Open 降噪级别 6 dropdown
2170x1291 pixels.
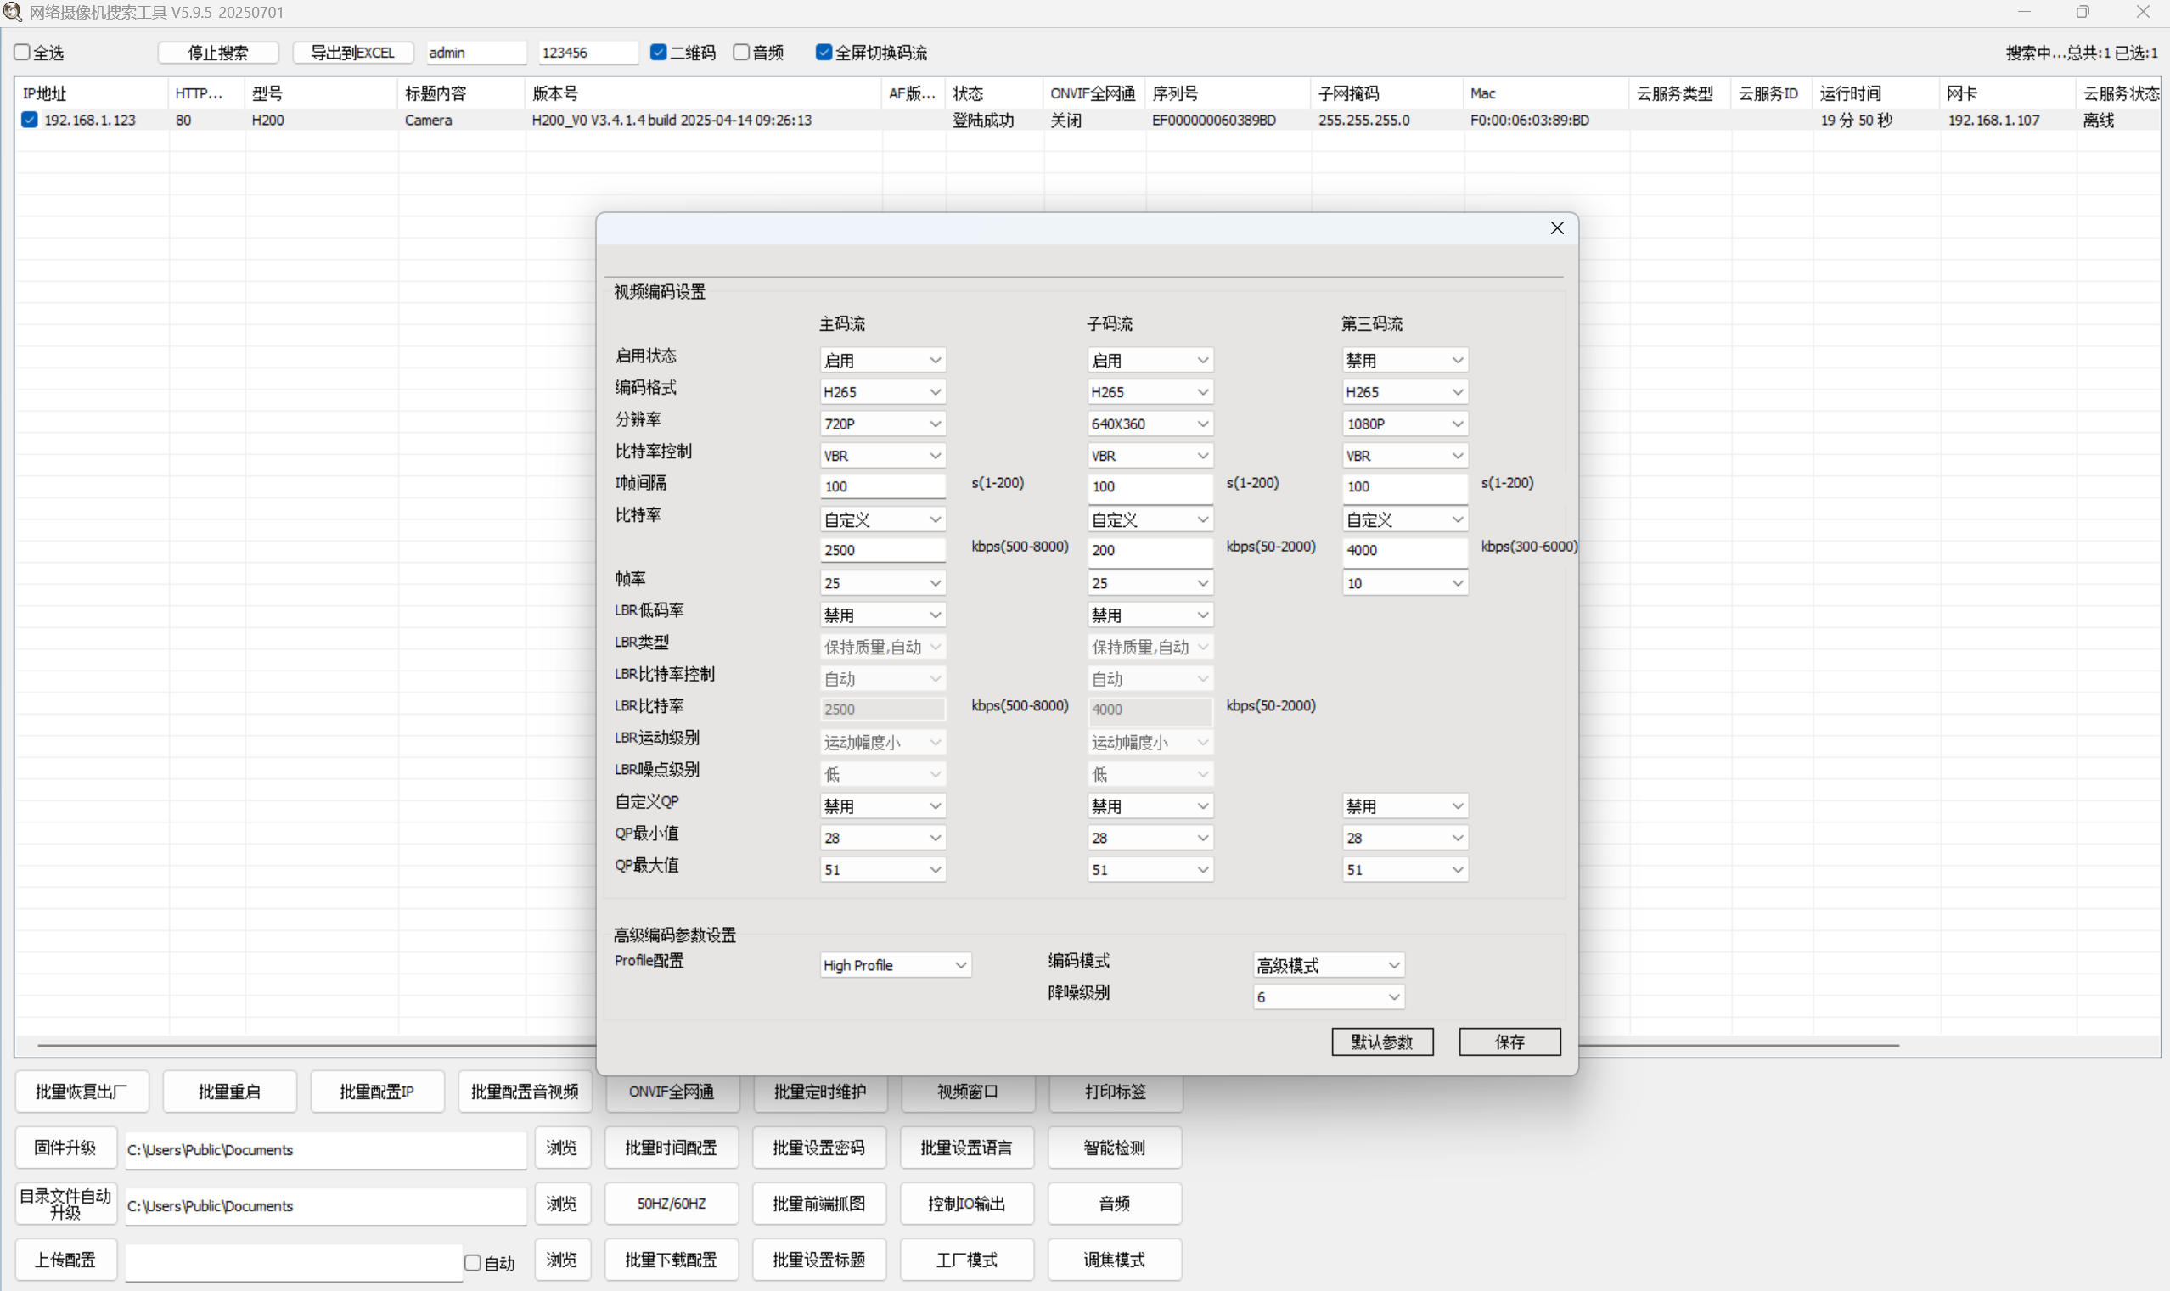click(1329, 997)
